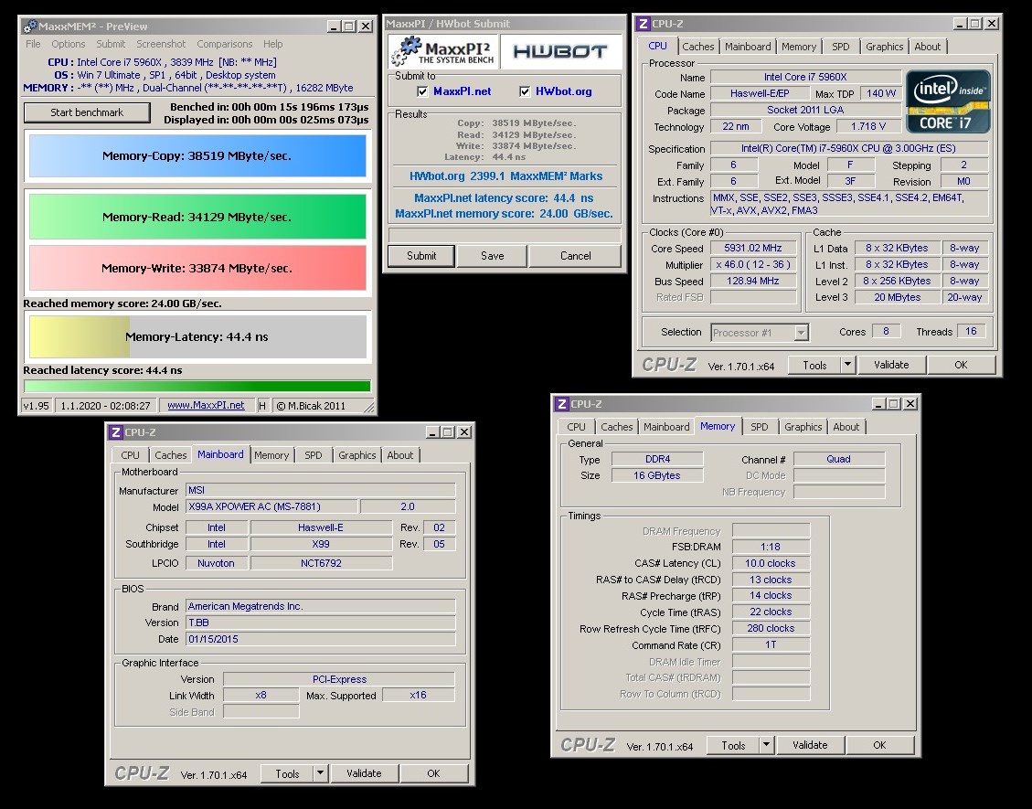Viewport: 1032px width, 809px height.
Task: Open the Help menu in MaxxMEM²
Action: pos(273,44)
